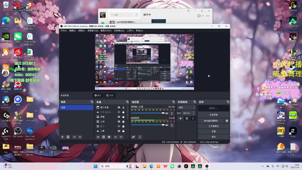Add a transition with the plus icon
This screenshot has width=302, height=170.
coord(180,118)
